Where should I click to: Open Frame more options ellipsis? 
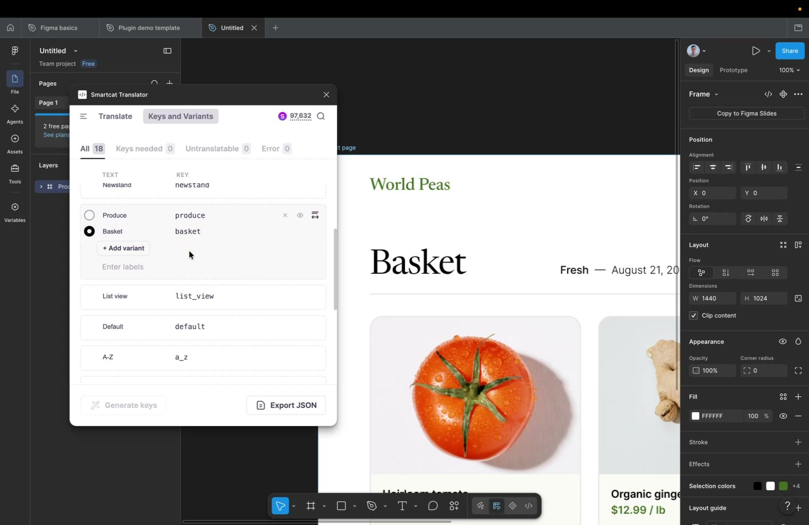798,94
